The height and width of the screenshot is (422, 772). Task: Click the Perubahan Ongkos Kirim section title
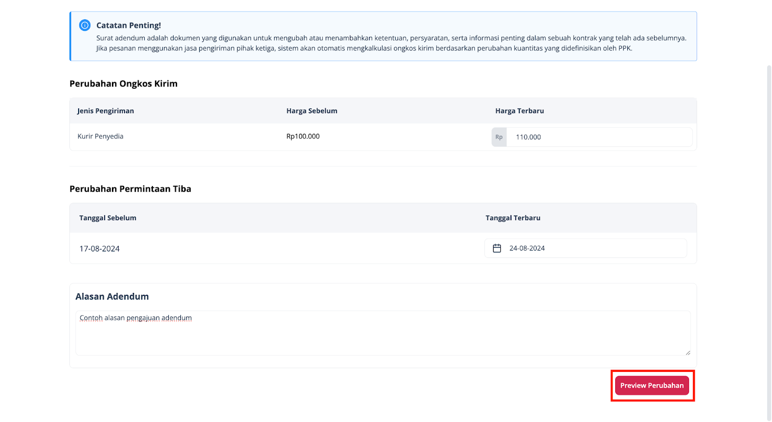[124, 84]
